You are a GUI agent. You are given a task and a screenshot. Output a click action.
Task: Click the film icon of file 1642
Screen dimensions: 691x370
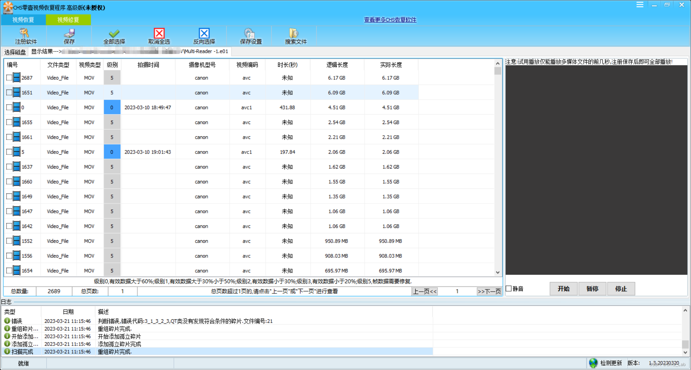[x=17, y=226]
